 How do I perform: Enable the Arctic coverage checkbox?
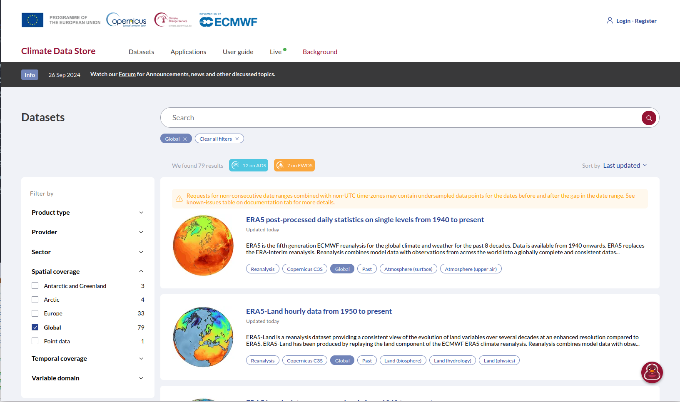point(35,300)
